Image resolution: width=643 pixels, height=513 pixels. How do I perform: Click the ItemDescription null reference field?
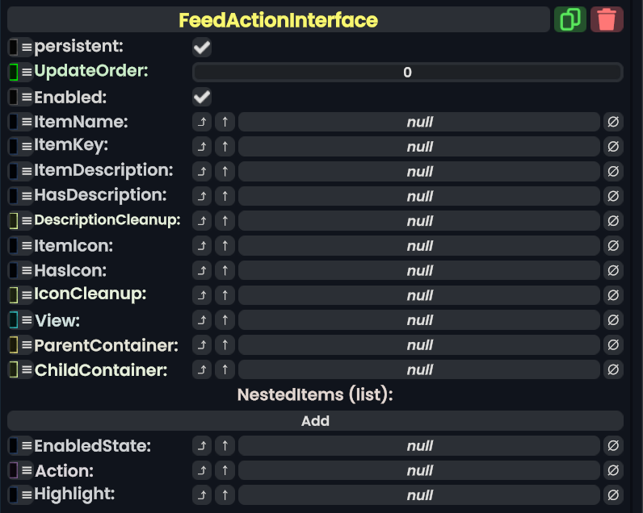coord(419,172)
